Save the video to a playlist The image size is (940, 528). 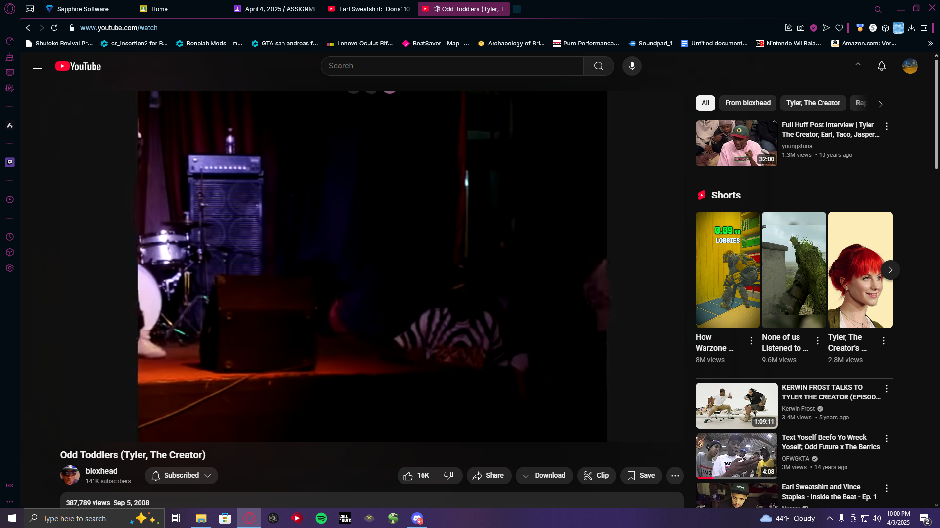click(x=641, y=475)
